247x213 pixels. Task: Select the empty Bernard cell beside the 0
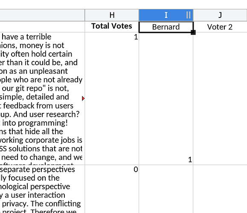click(x=166, y=189)
